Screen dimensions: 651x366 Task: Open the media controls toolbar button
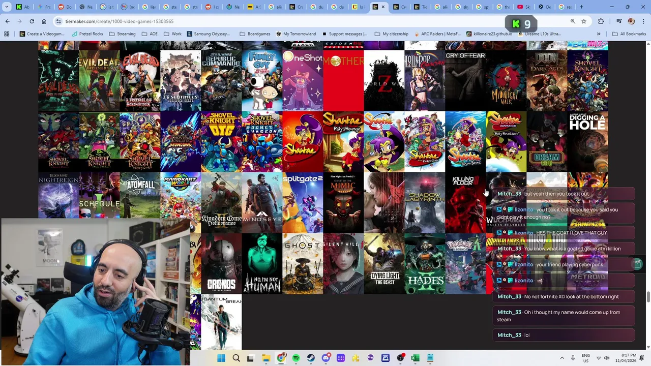pyautogui.click(x=619, y=21)
